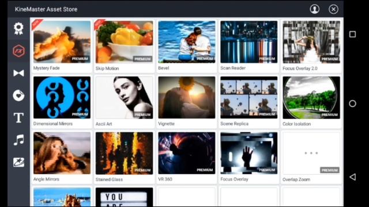The image size is (369, 207).
Task: Click the 'Overlap Zoom' label
Action: [x=296, y=179]
